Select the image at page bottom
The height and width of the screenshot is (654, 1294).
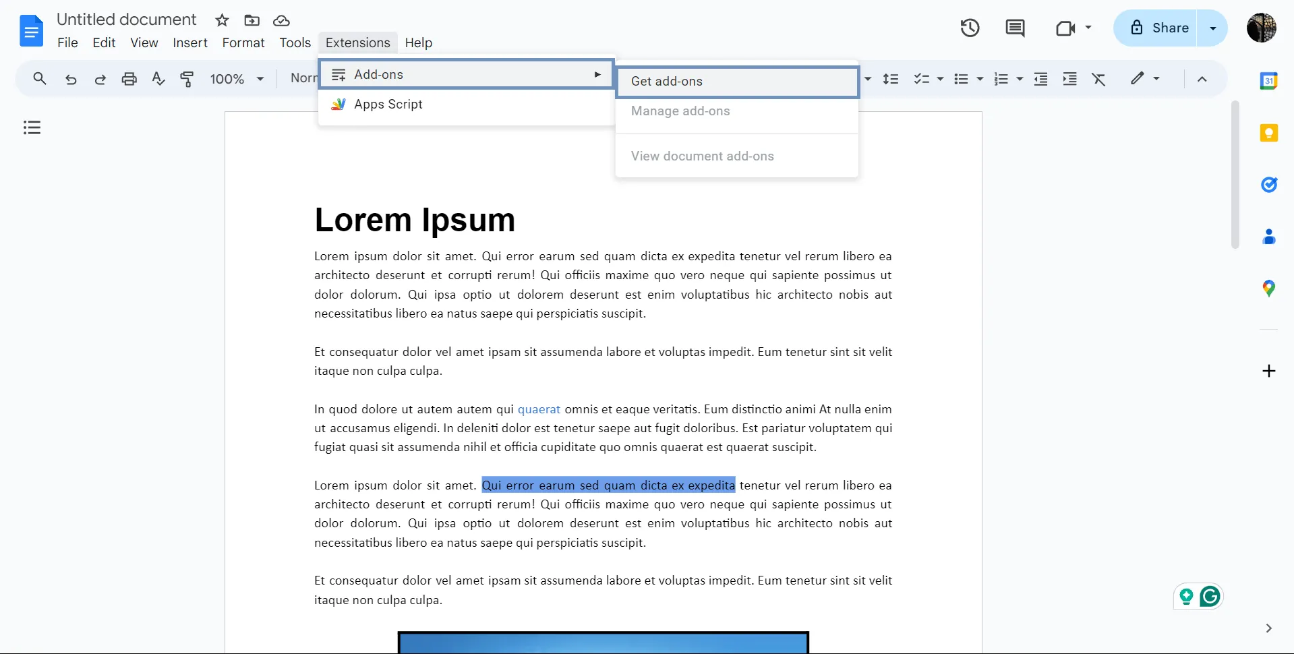point(603,643)
